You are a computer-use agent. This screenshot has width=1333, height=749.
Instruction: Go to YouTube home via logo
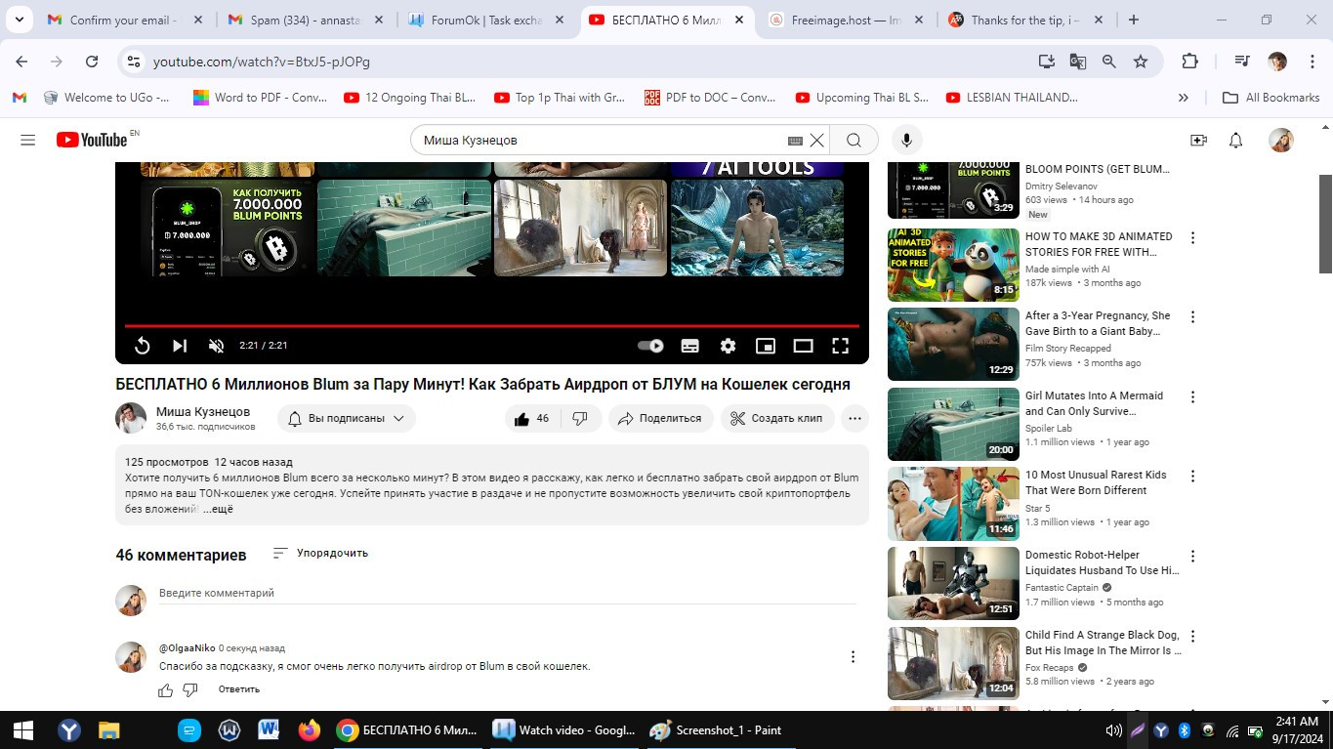click(x=92, y=140)
